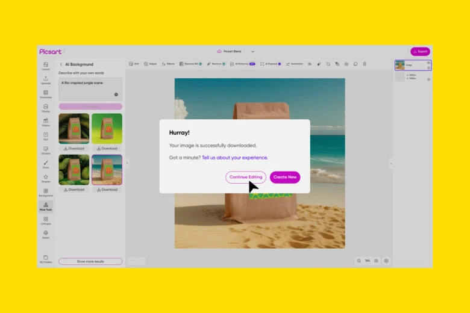Screen dimensions: 470x313
Task: Click the Shapes star icon
Action: pos(46,178)
